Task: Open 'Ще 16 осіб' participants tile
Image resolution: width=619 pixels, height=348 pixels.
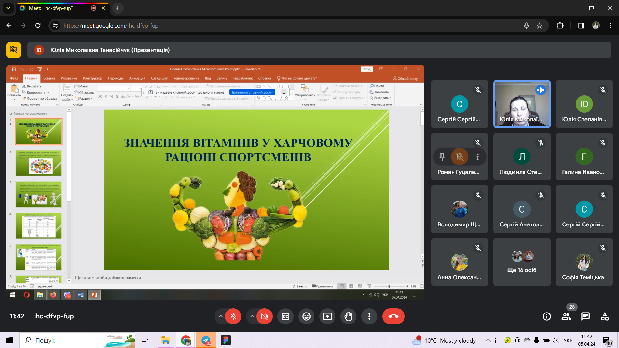Action: pyautogui.click(x=522, y=262)
